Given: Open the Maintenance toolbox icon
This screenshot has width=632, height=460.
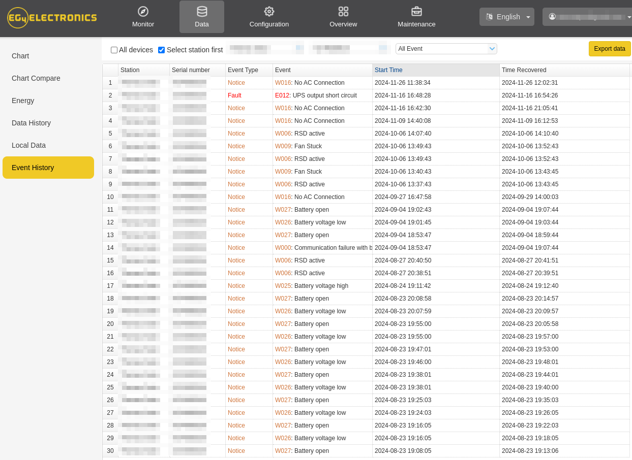Looking at the screenshot, I should [x=416, y=11].
